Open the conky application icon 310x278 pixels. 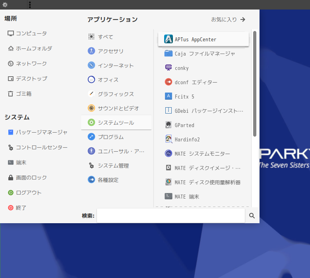click(169, 68)
